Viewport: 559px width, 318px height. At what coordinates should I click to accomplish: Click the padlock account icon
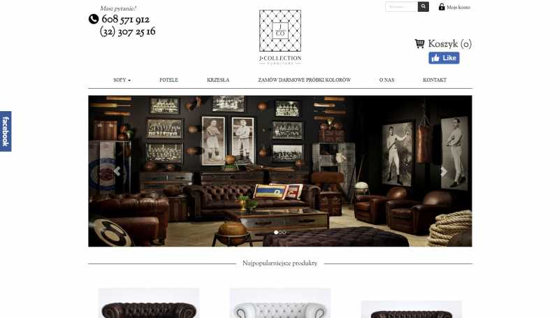pos(442,7)
